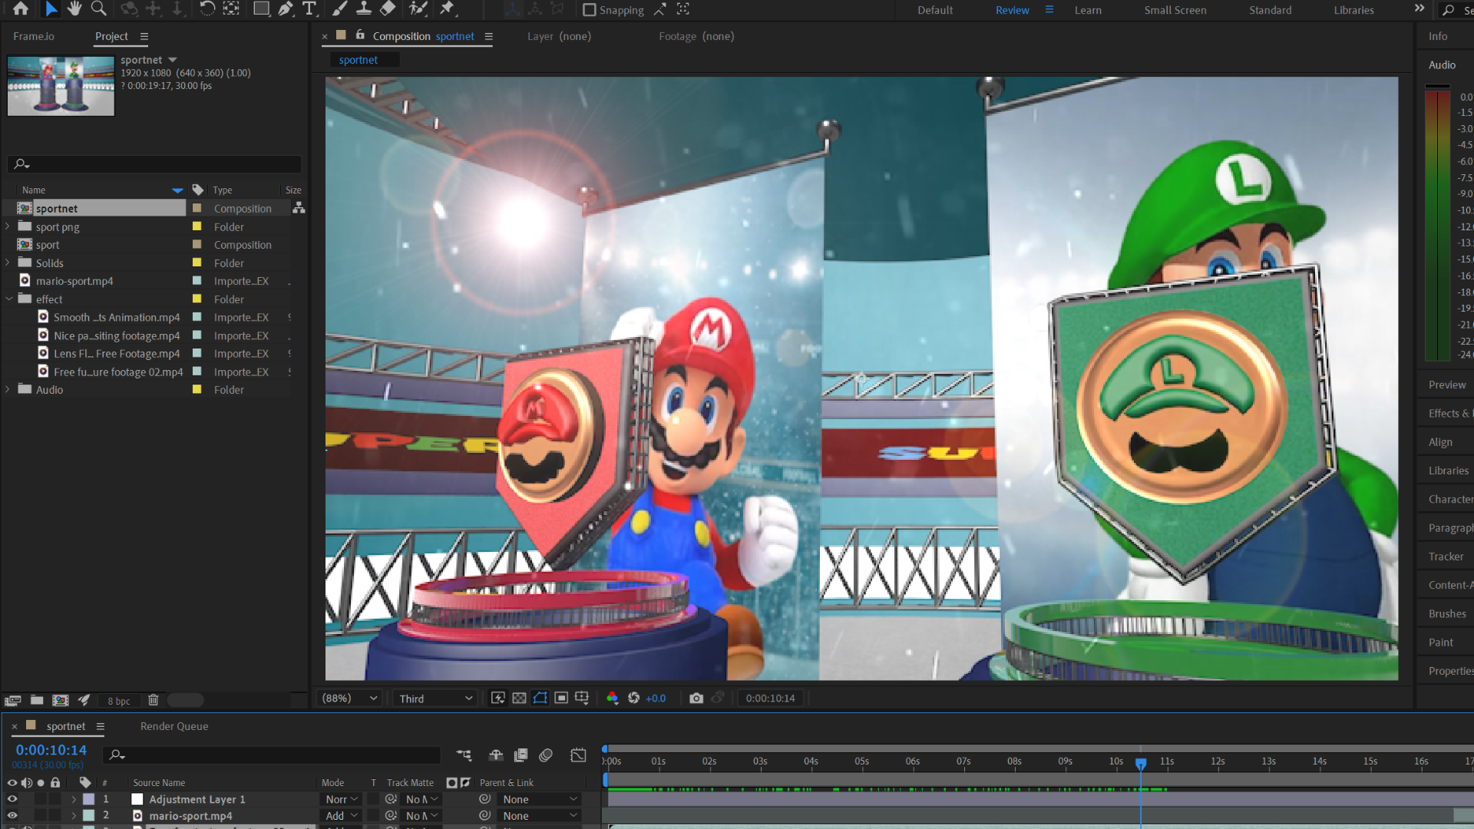Switch to the Small Screen workspace
Screen dimensions: 1474x829
[1175, 10]
